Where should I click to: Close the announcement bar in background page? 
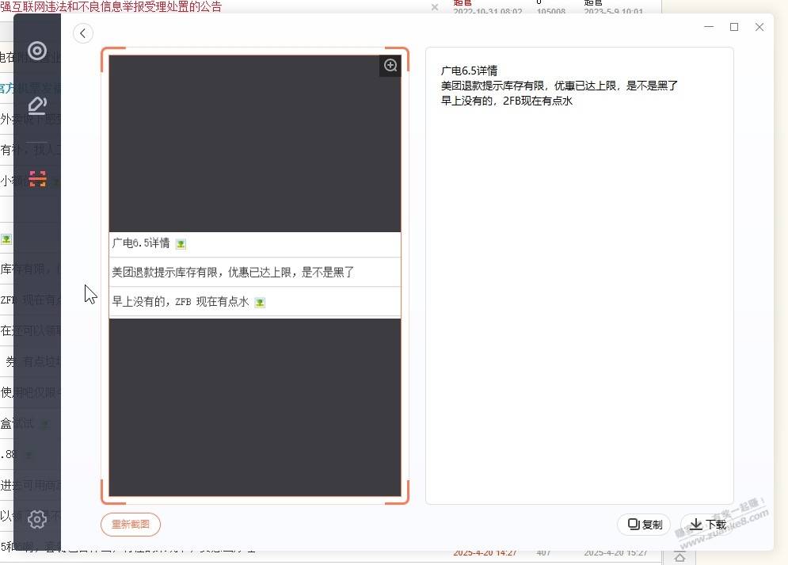[x=435, y=7]
